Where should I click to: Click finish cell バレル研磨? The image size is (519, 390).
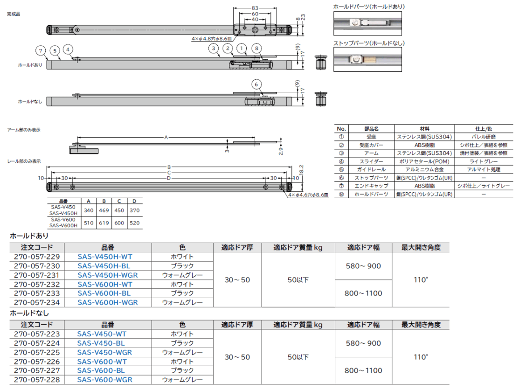pos(484,137)
